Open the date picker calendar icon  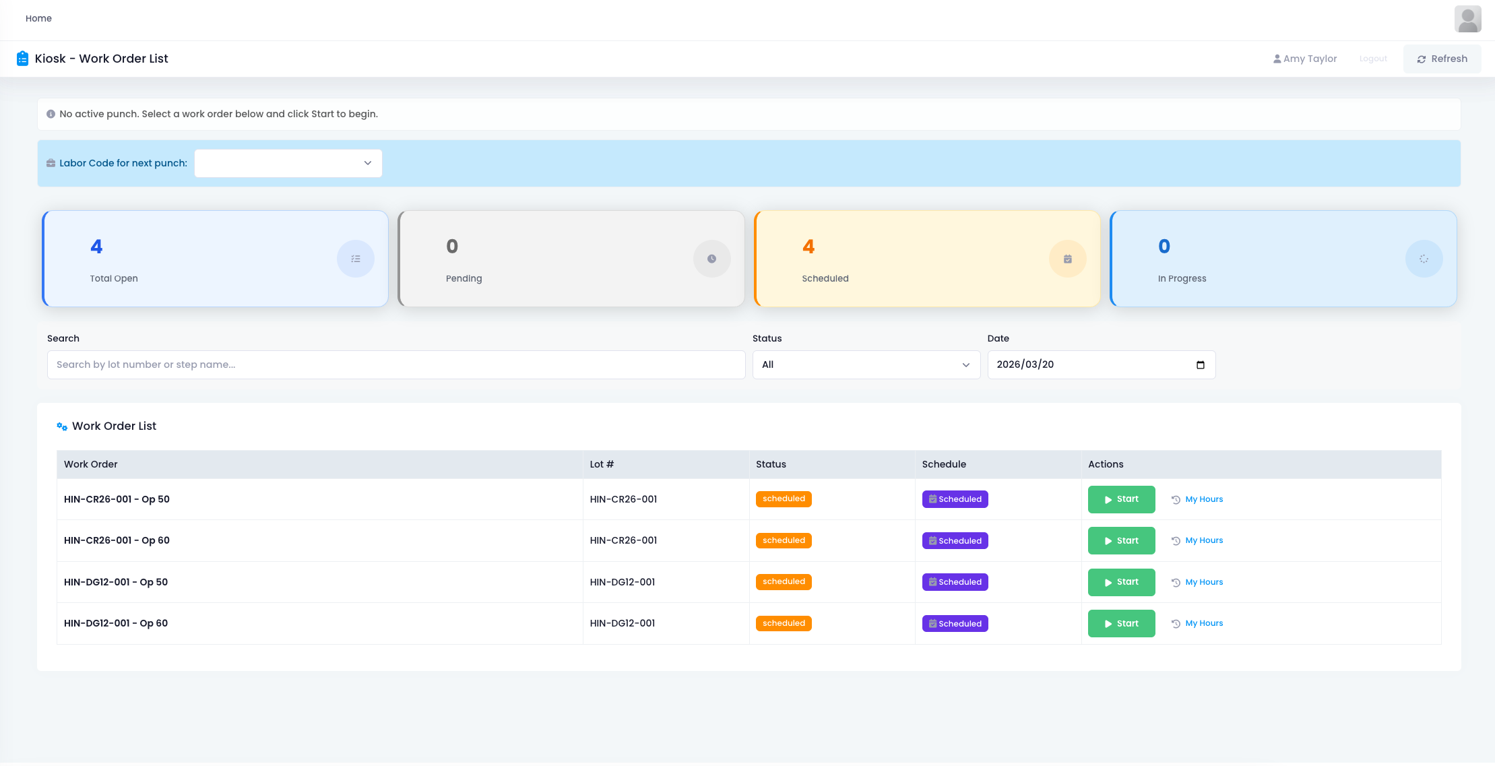1200,364
